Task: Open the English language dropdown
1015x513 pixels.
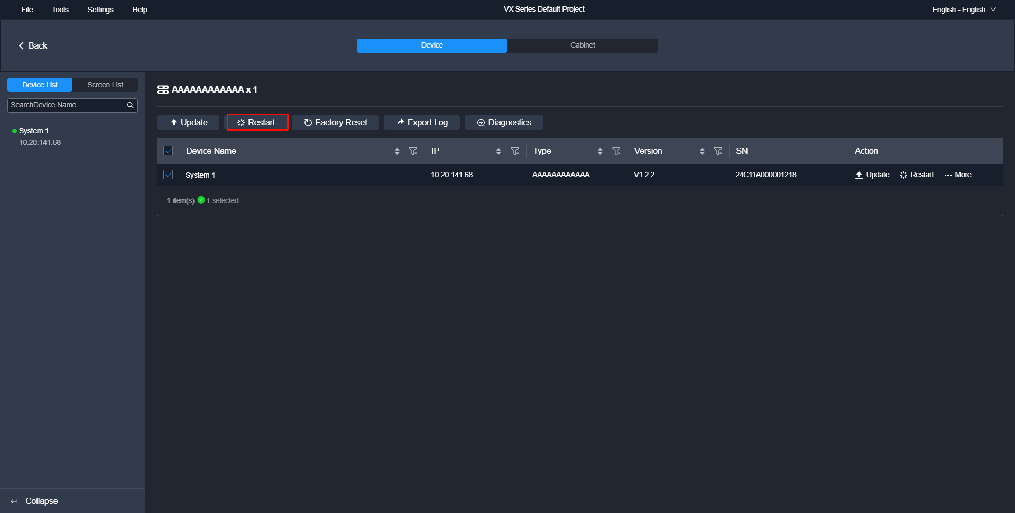Action: click(x=964, y=10)
